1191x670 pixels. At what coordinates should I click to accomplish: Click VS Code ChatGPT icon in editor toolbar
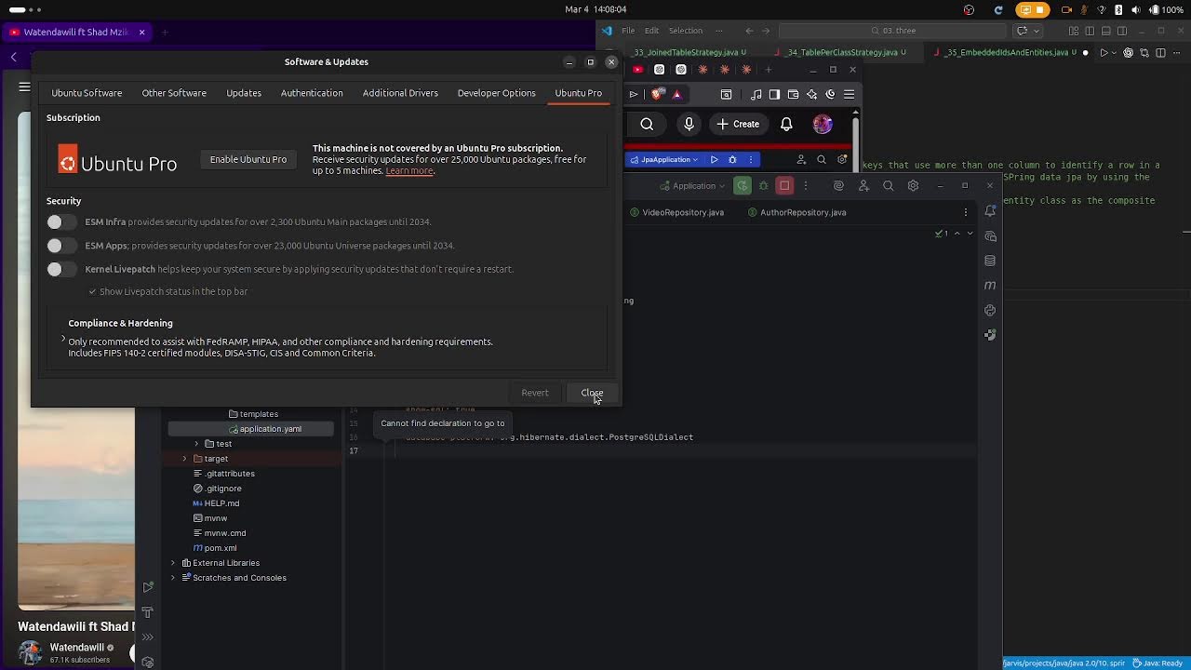[x=1128, y=53]
